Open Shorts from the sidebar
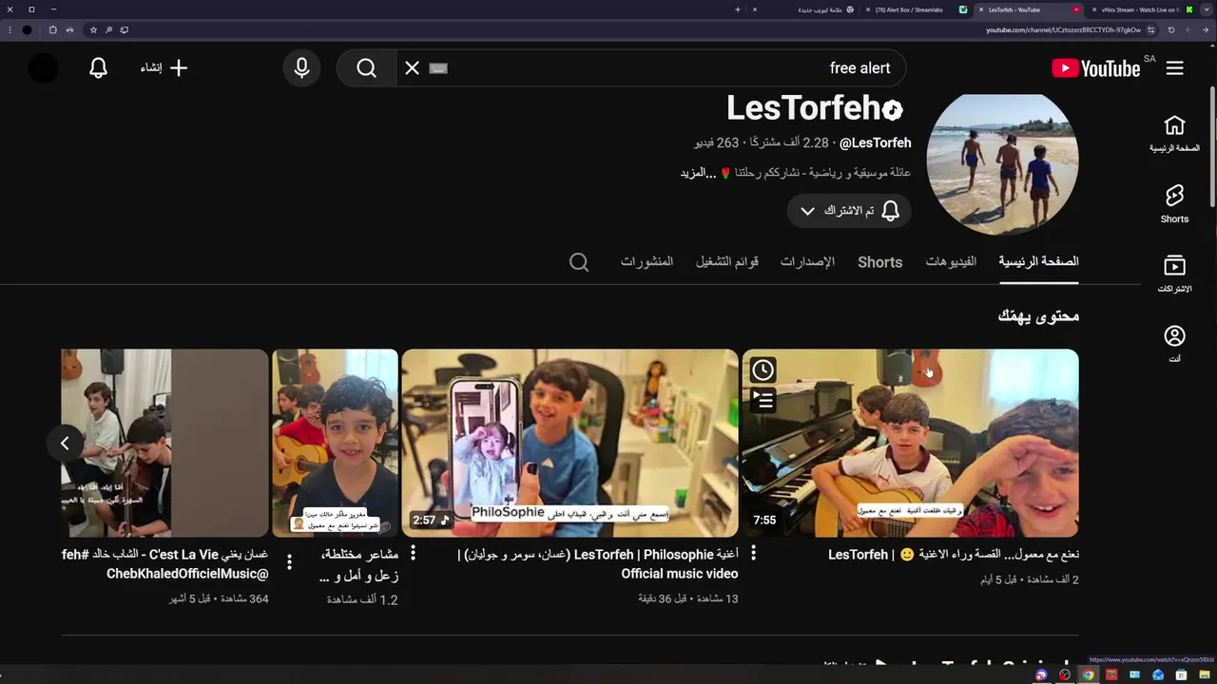1217x684 pixels. tap(1174, 203)
